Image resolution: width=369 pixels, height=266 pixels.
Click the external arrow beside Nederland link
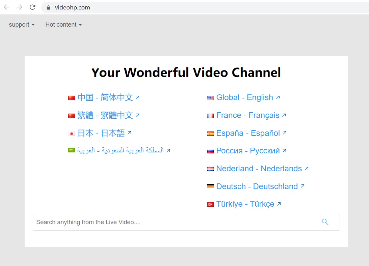tap(307, 168)
